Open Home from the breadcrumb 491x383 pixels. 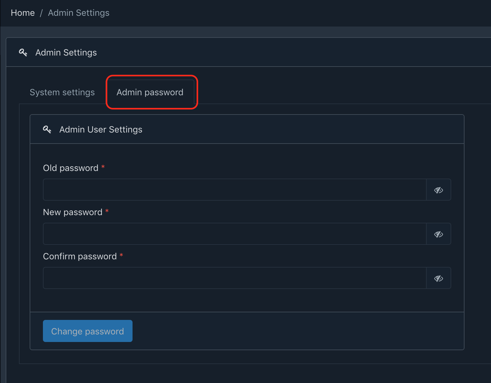coord(22,13)
